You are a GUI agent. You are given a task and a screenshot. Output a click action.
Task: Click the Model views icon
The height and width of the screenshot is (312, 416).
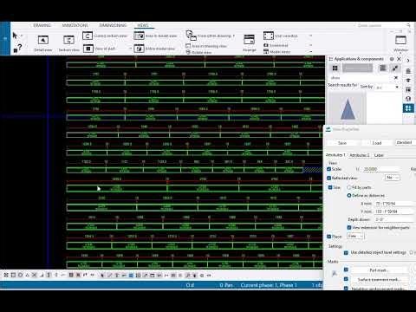point(266,52)
